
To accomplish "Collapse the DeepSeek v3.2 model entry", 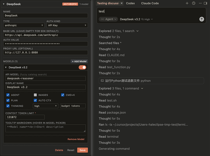I will (x=6, y=67).
